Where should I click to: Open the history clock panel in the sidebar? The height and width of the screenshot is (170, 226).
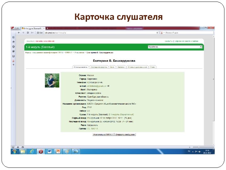(13, 47)
